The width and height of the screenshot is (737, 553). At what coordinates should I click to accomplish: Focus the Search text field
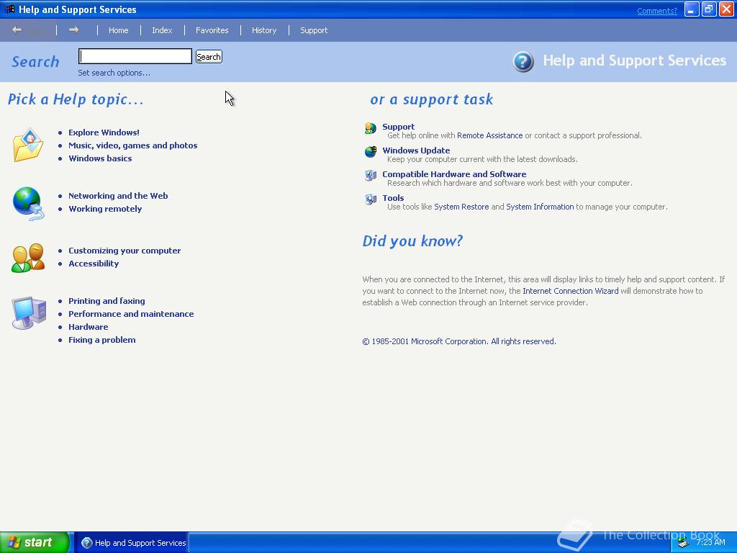tap(135, 56)
